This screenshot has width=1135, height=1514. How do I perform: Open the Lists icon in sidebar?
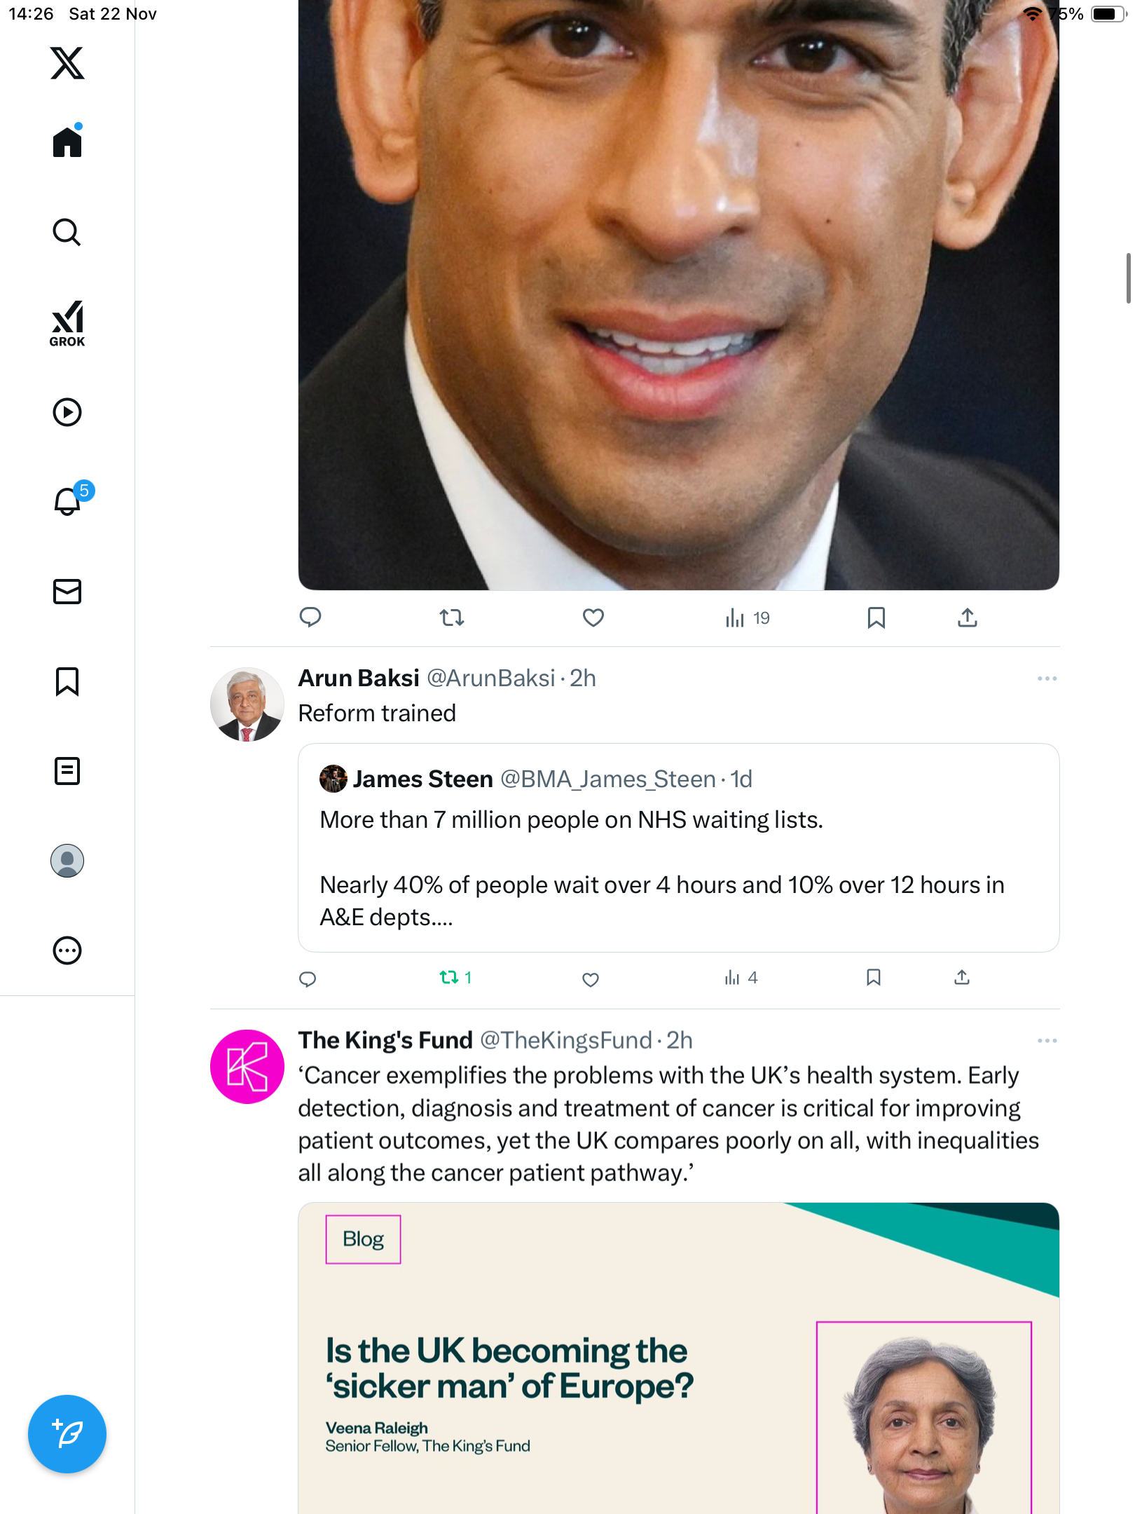click(x=67, y=771)
